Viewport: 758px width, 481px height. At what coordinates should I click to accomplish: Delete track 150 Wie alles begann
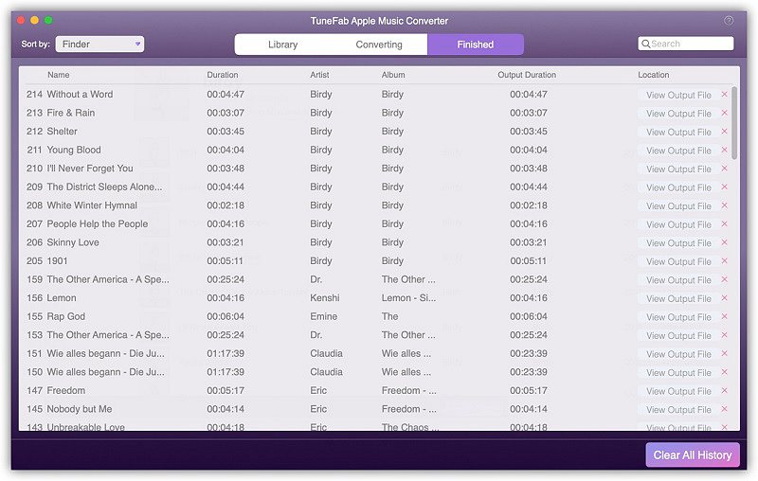[x=724, y=372]
